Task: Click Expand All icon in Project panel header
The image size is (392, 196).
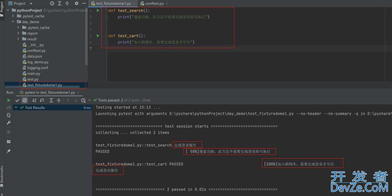Action: tap(60, 3)
